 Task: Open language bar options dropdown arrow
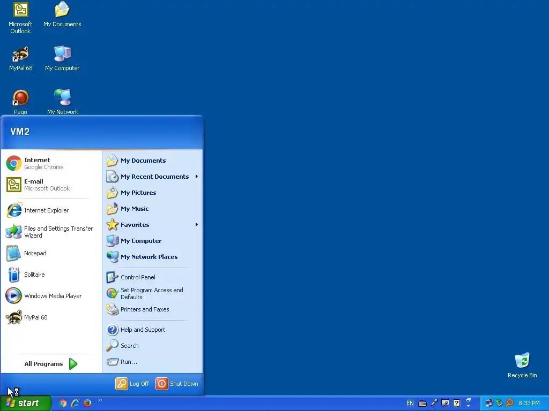[469, 406]
